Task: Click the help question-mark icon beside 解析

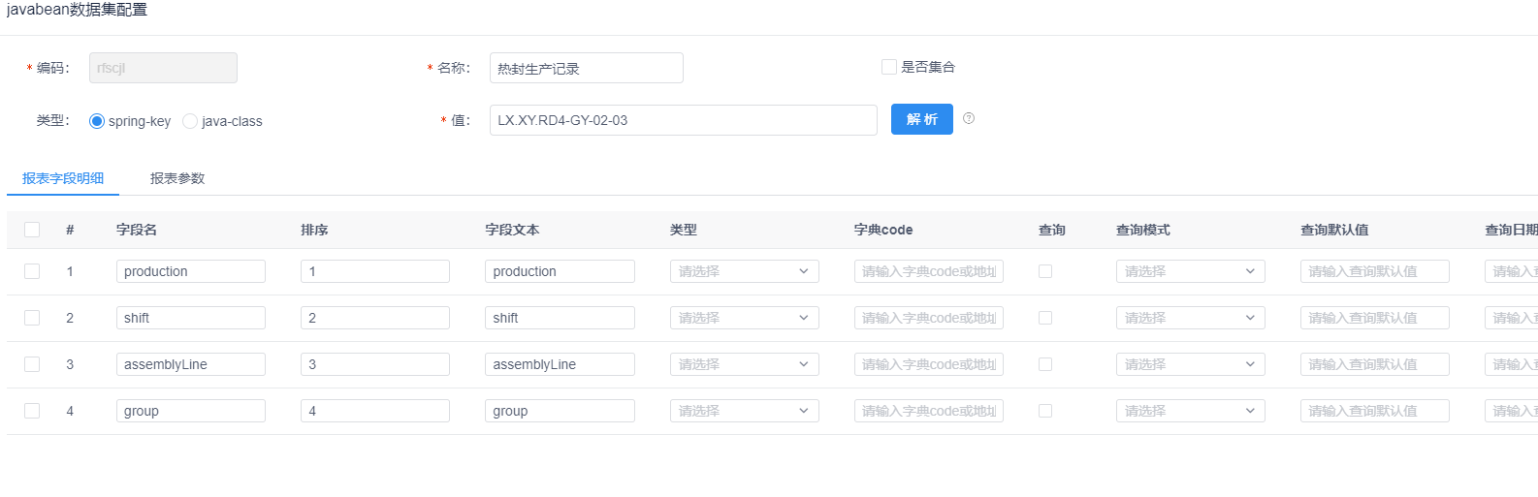Action: click(x=969, y=118)
